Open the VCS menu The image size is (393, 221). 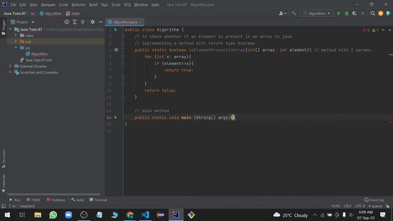click(x=127, y=4)
